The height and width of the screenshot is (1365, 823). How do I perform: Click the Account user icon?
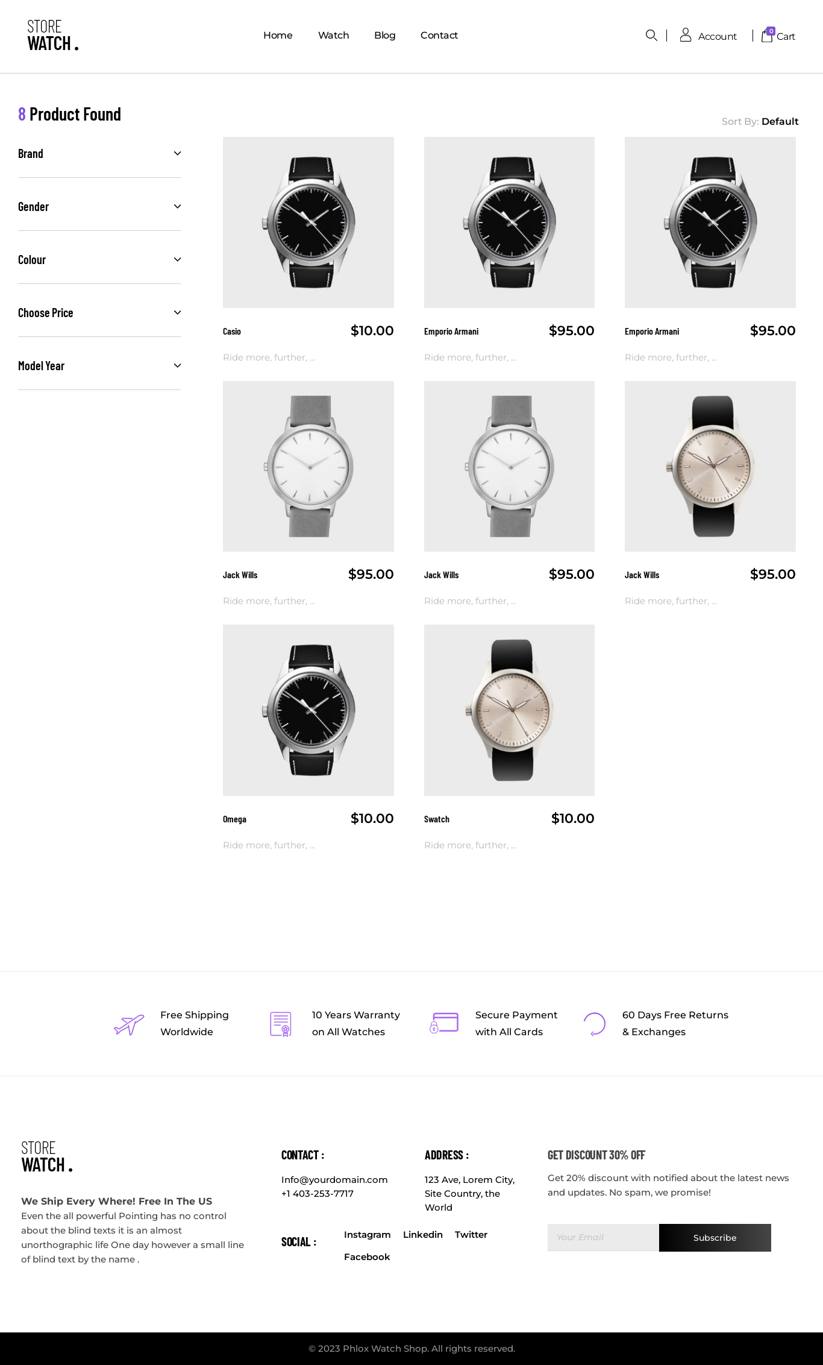coord(686,35)
